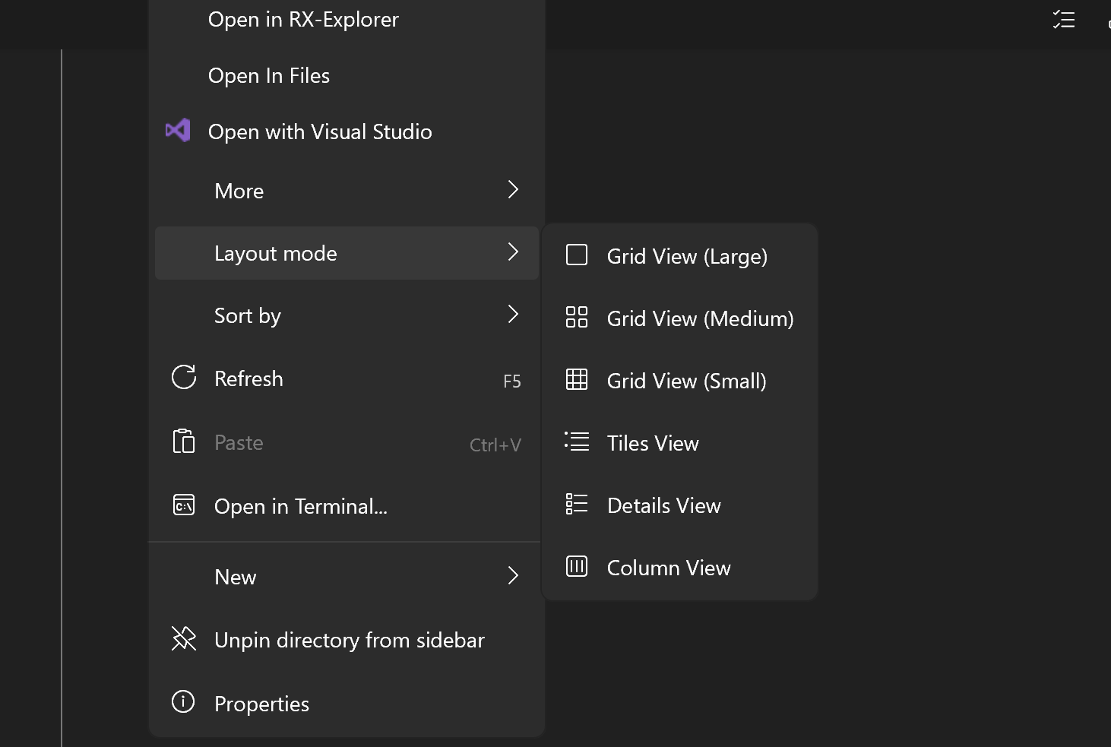Click the Grid View (Medium) four-squares icon
The height and width of the screenshot is (747, 1111).
coord(577,318)
